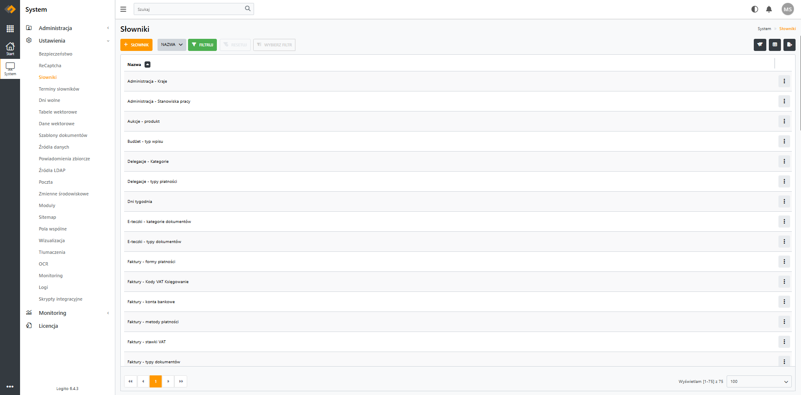Open row menu for Administracja - Stanowiska pracy
Screen dimensions: 801x395
784,101
